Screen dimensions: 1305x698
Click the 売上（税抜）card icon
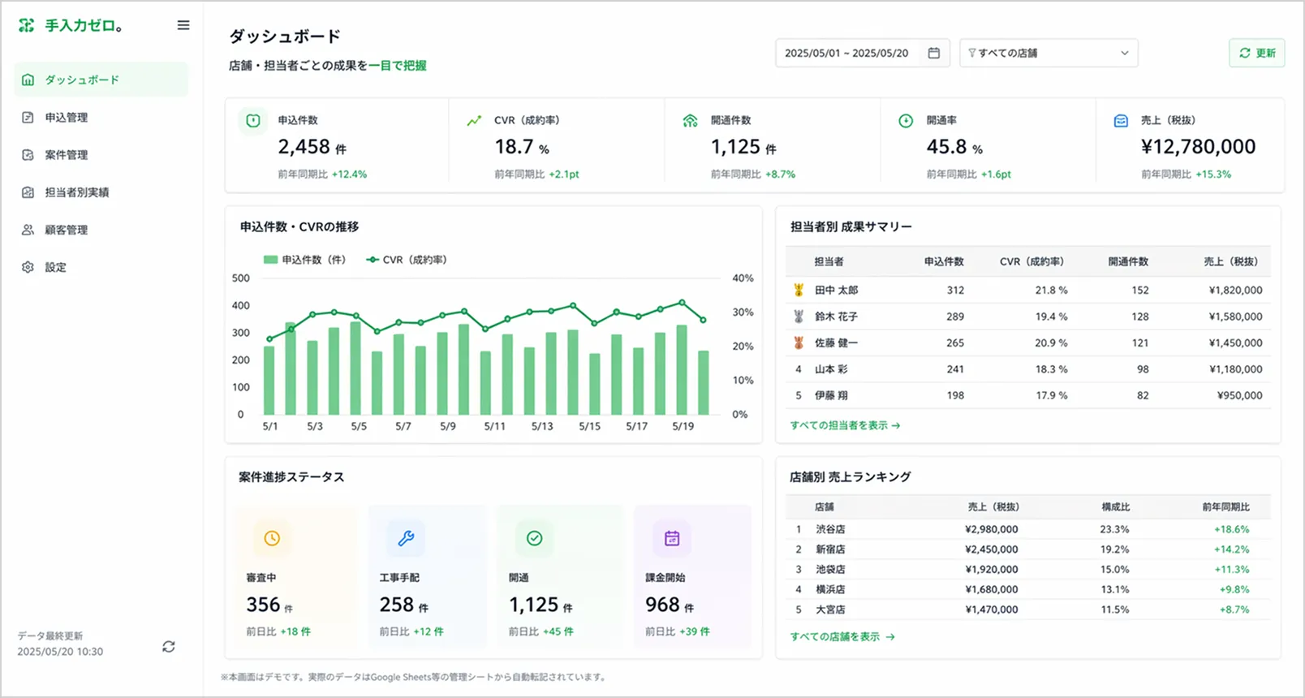coord(1121,121)
